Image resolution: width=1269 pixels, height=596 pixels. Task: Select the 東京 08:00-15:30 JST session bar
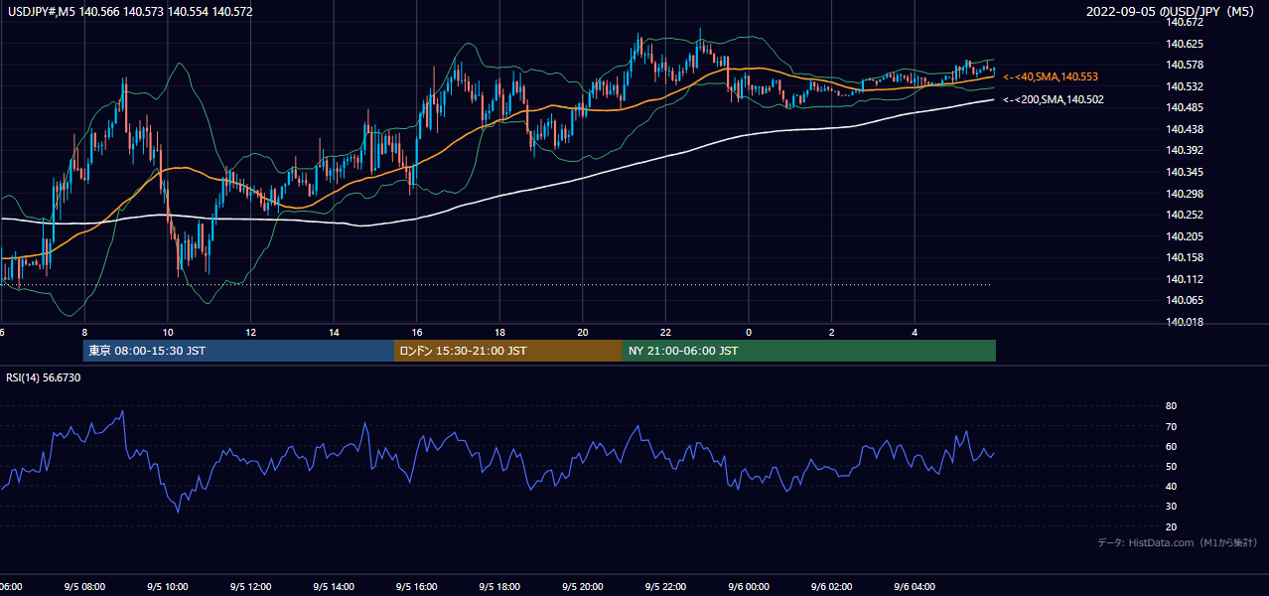(x=238, y=351)
